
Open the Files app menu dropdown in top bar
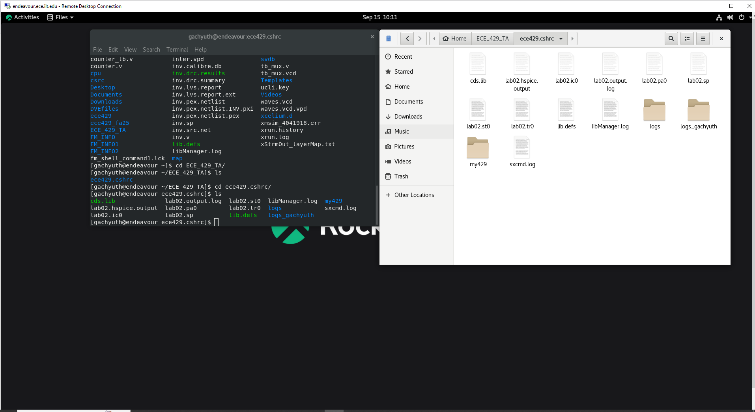pos(60,17)
